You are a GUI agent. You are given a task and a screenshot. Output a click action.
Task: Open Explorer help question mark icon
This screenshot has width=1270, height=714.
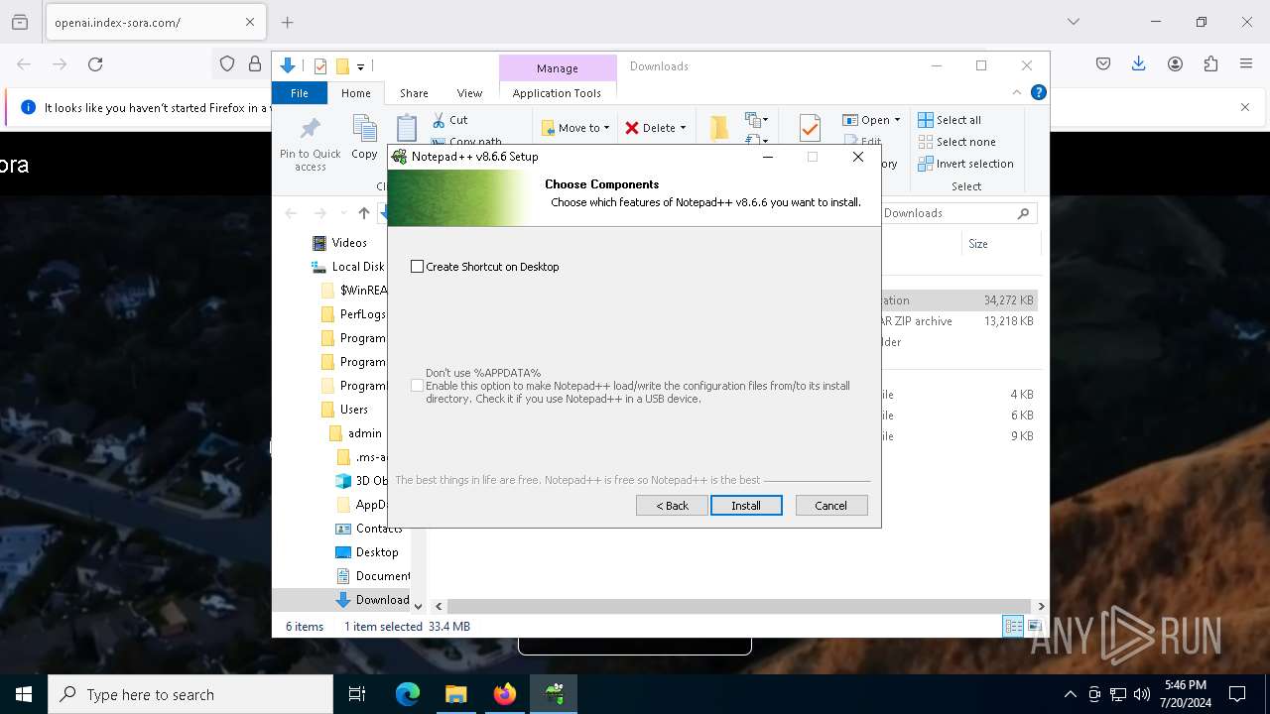pyautogui.click(x=1038, y=93)
